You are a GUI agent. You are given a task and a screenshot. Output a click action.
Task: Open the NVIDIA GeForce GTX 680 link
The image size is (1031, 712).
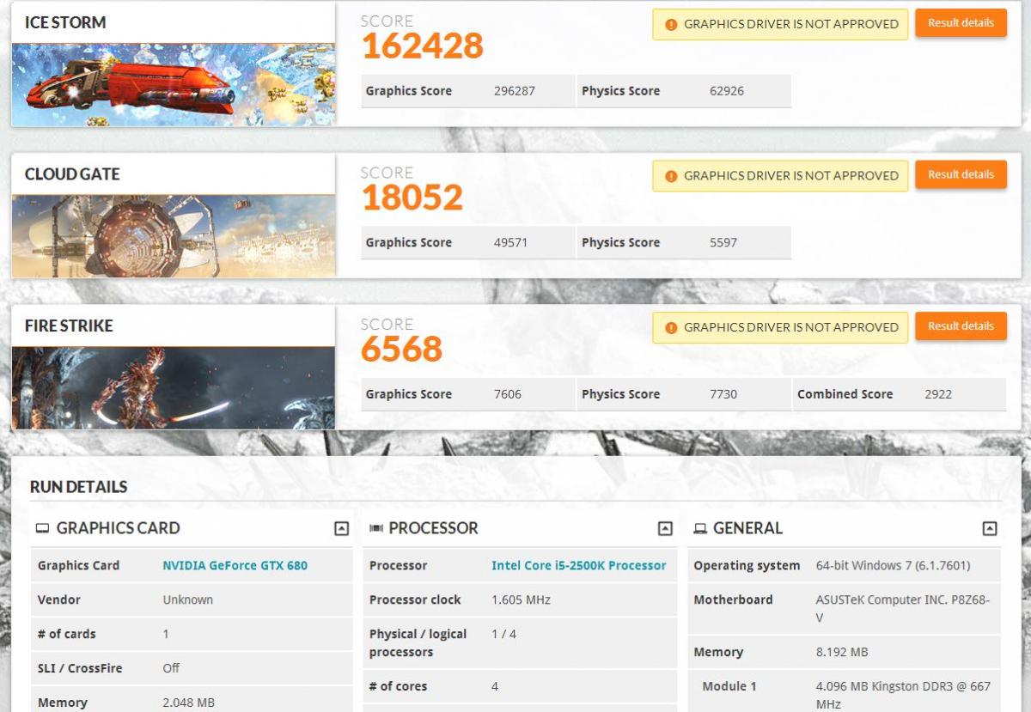(235, 565)
